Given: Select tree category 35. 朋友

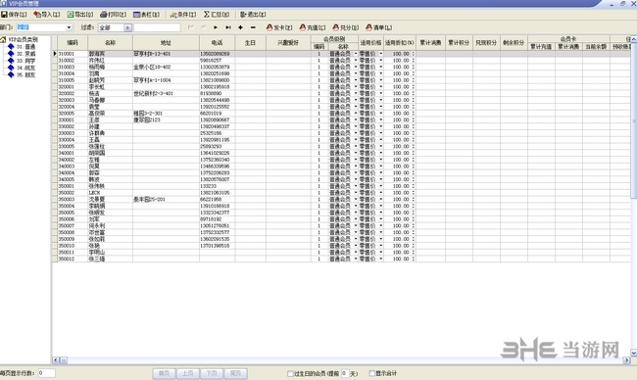Looking at the screenshot, I should tap(26, 74).
